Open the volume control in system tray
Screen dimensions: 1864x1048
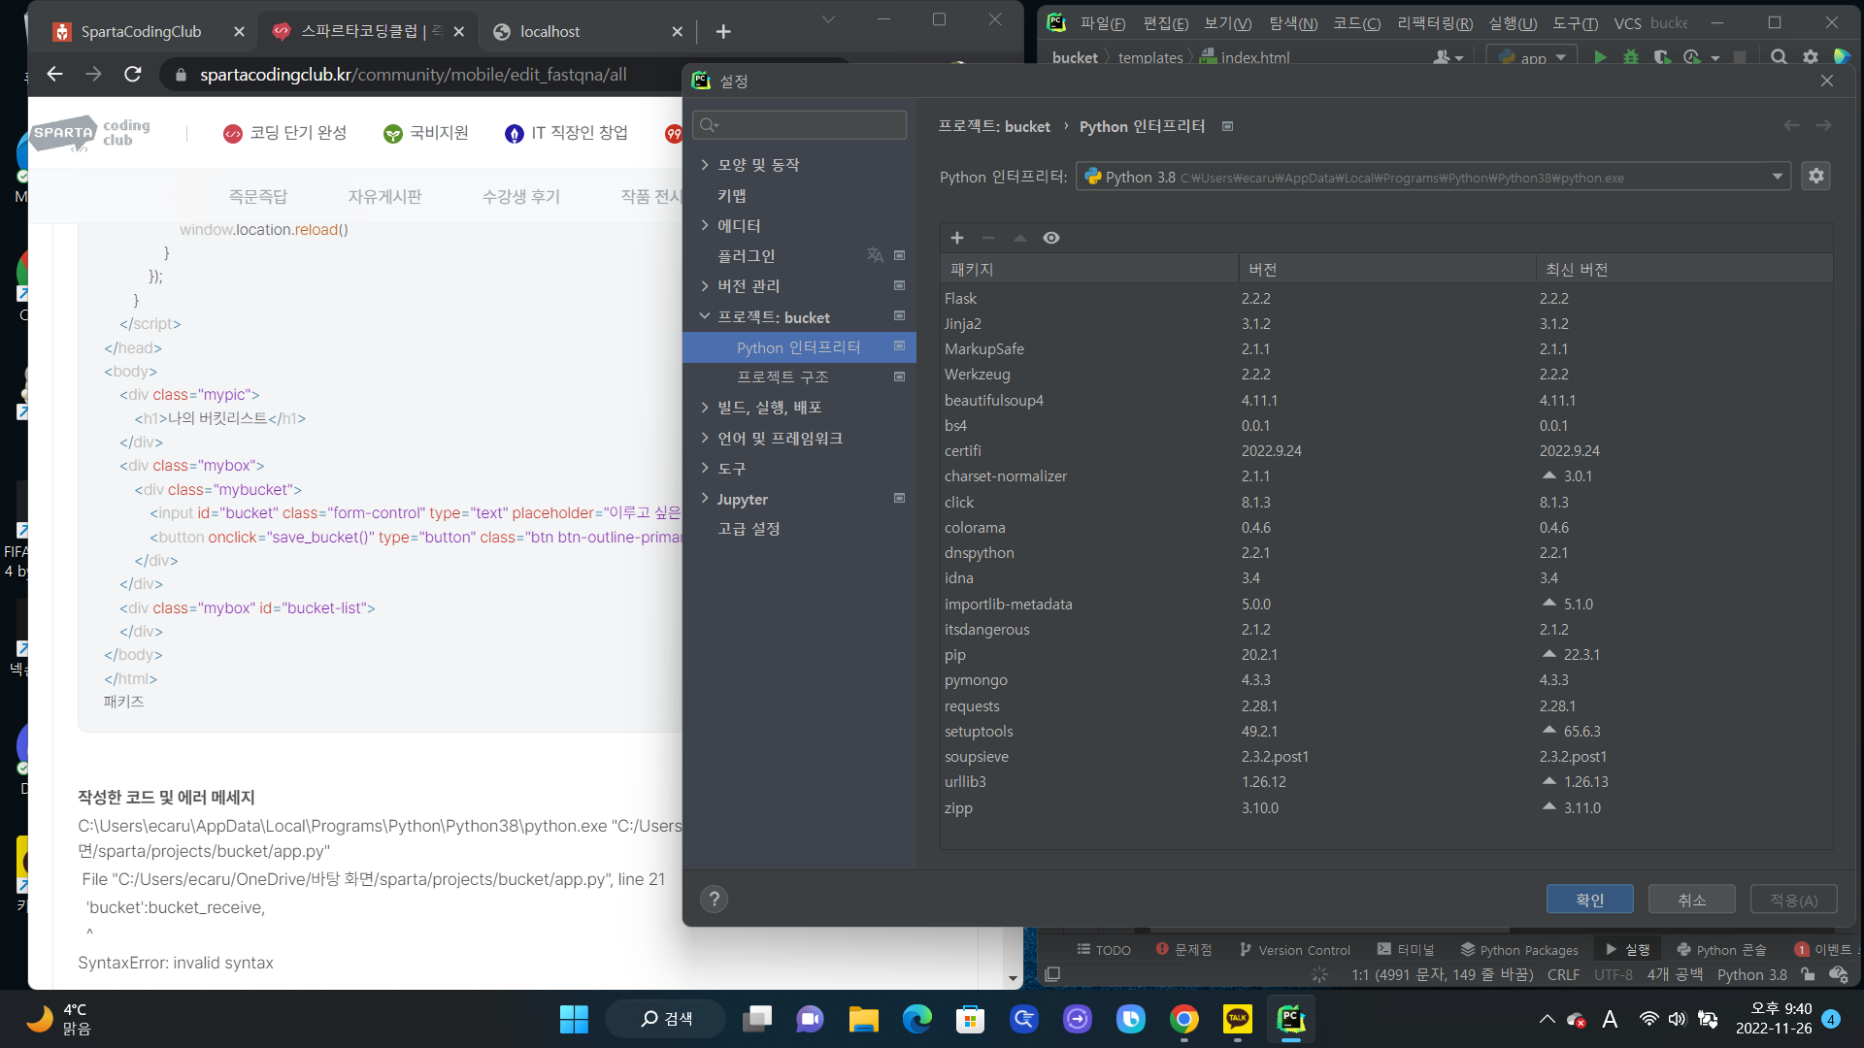point(1678,1019)
